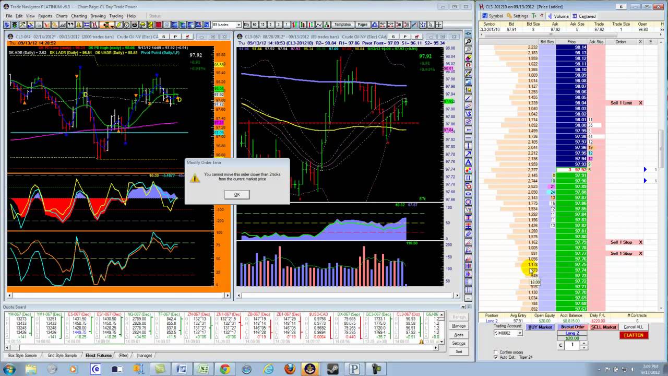Cancel the Sell 1 Stop at 97.79

(640, 242)
